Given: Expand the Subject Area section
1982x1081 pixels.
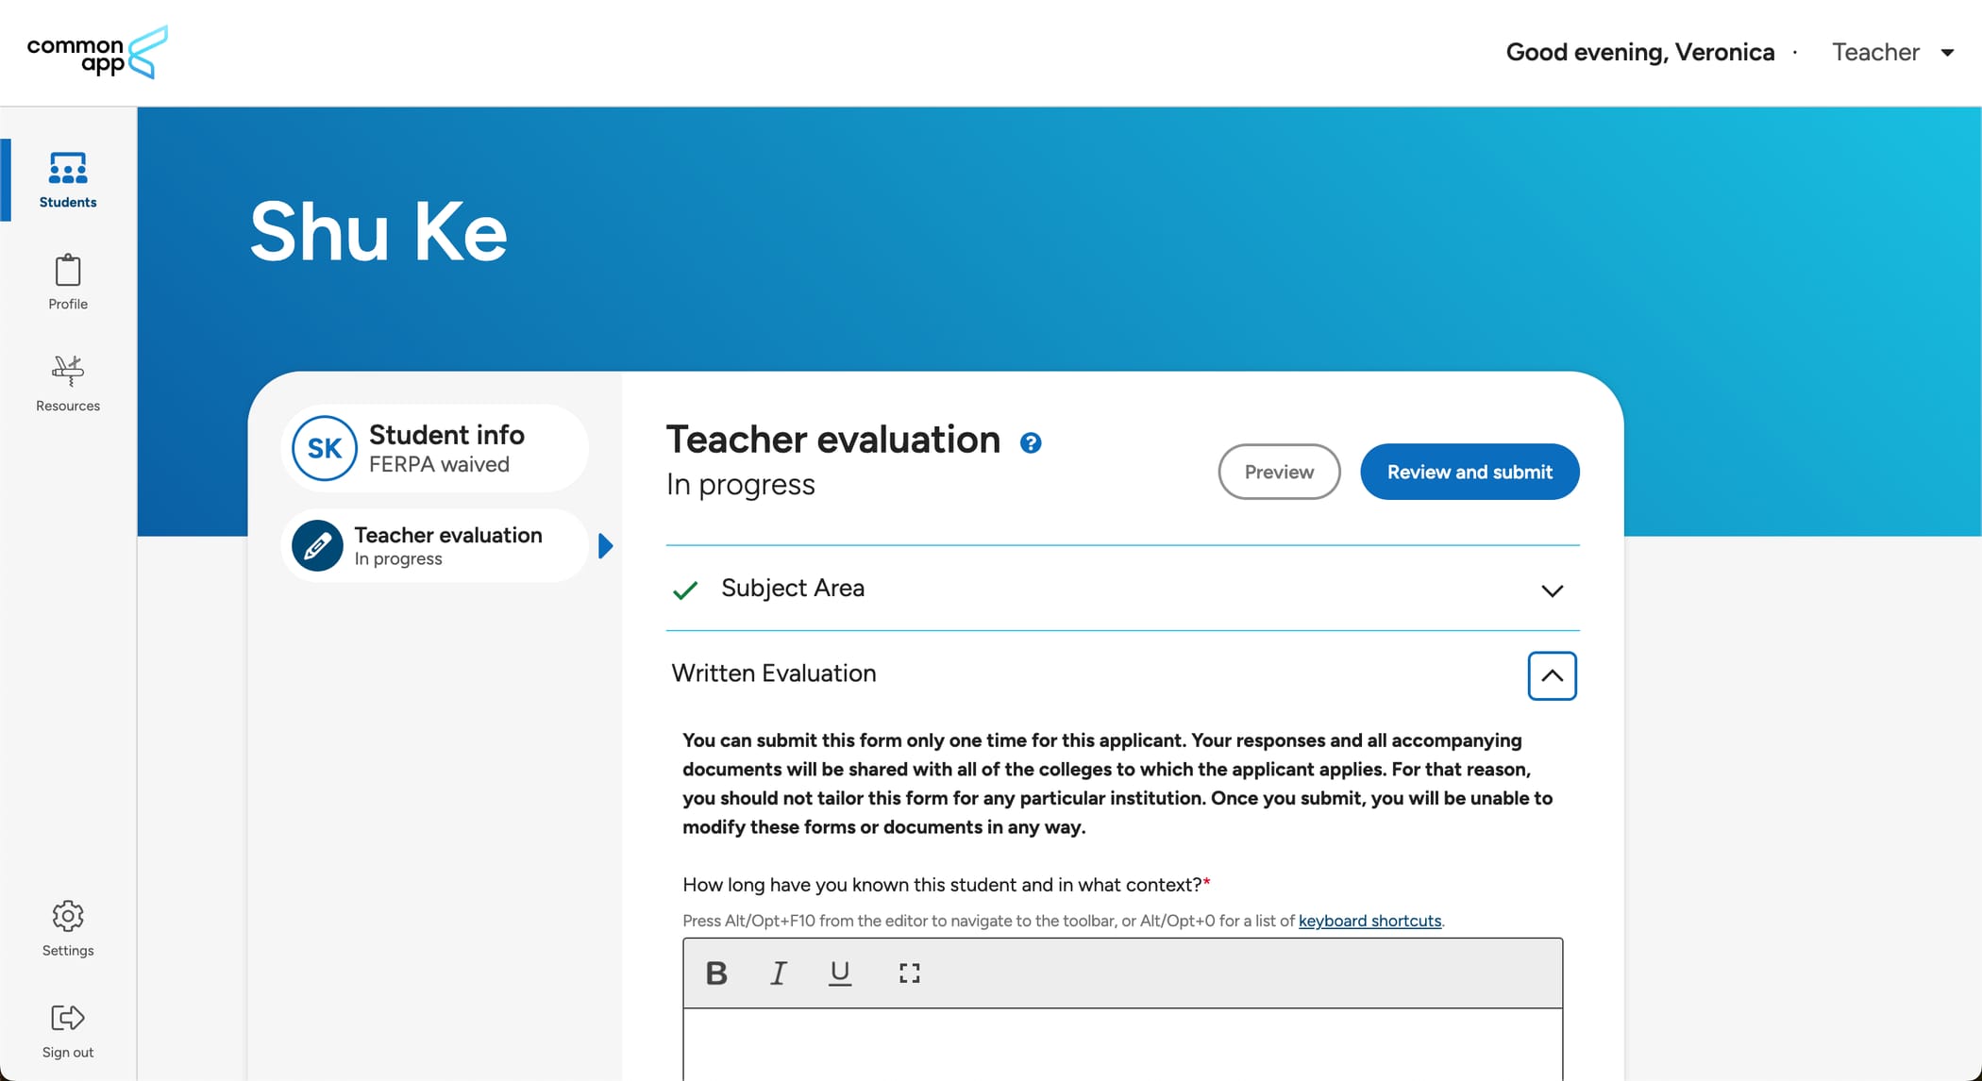Looking at the screenshot, I should pyautogui.click(x=1552, y=590).
